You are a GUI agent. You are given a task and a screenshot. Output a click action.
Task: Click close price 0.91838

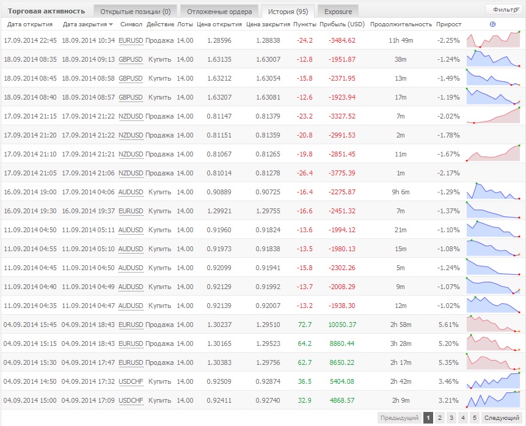point(268,249)
